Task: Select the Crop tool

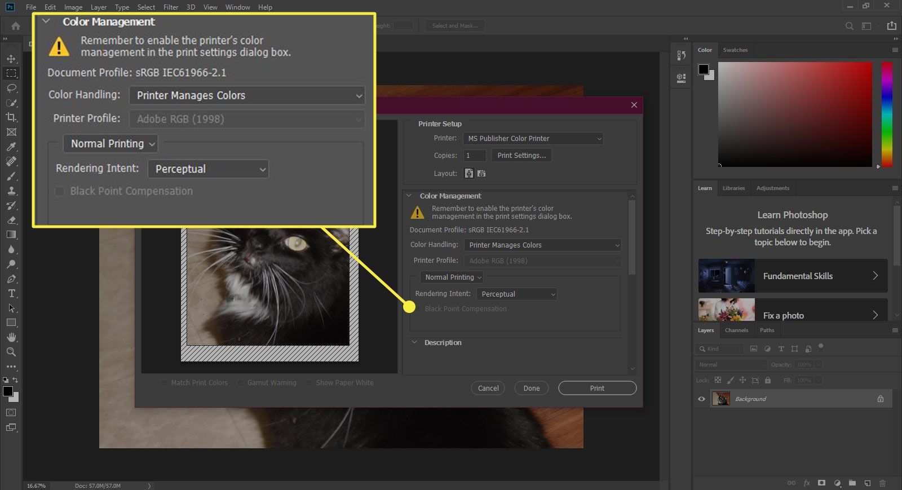Action: tap(11, 117)
